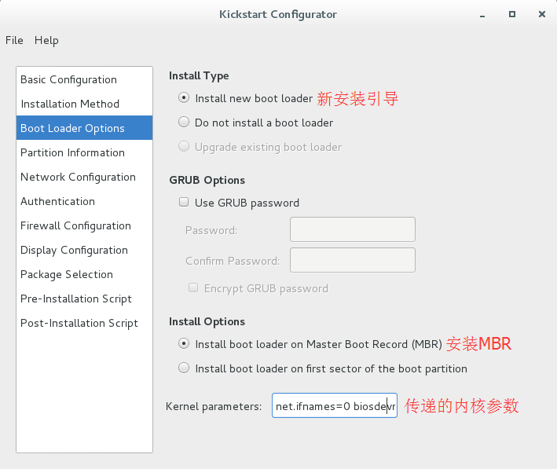Open Pre-Installation Script section
Image resolution: width=557 pixels, height=469 pixels.
tap(85, 299)
